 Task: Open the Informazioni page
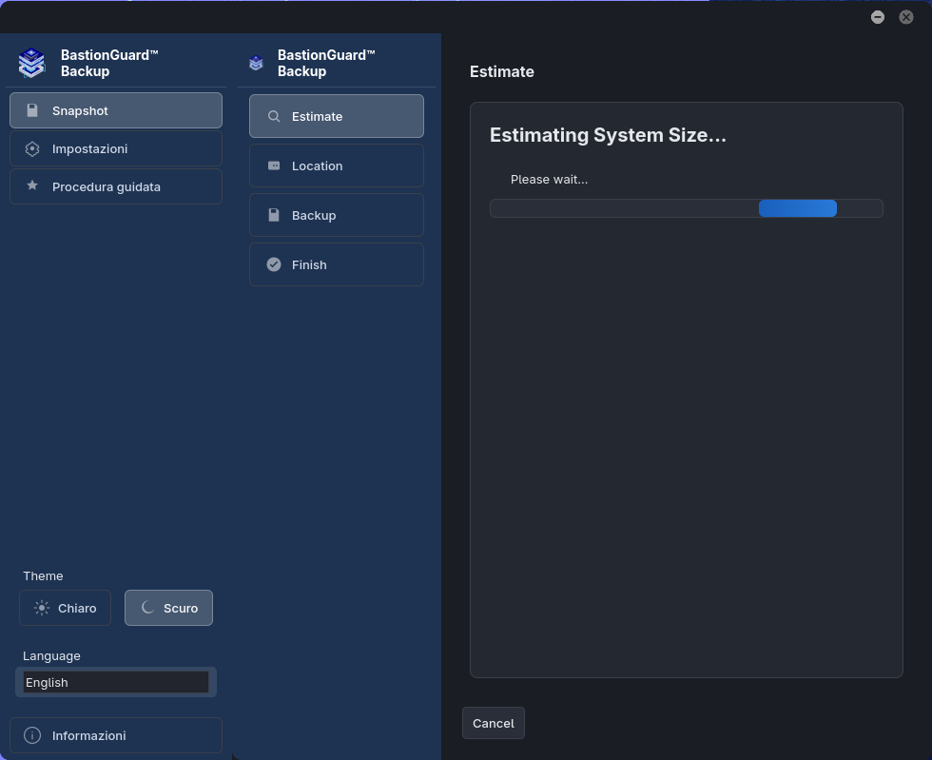116,735
